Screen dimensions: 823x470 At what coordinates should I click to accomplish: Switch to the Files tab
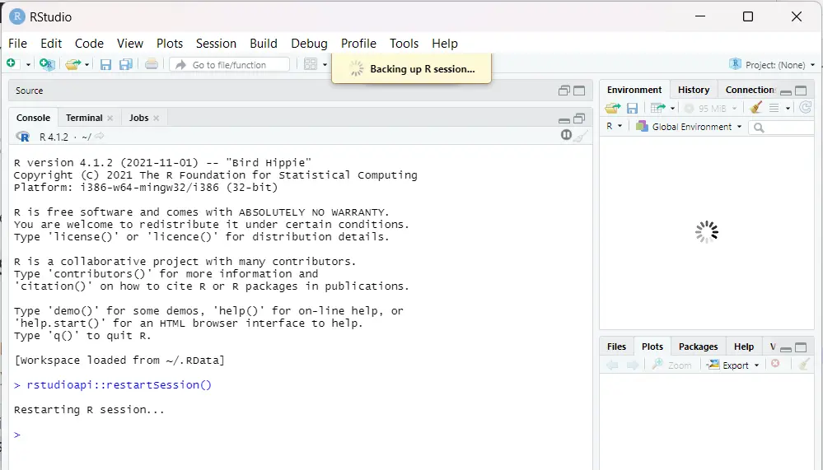click(616, 347)
